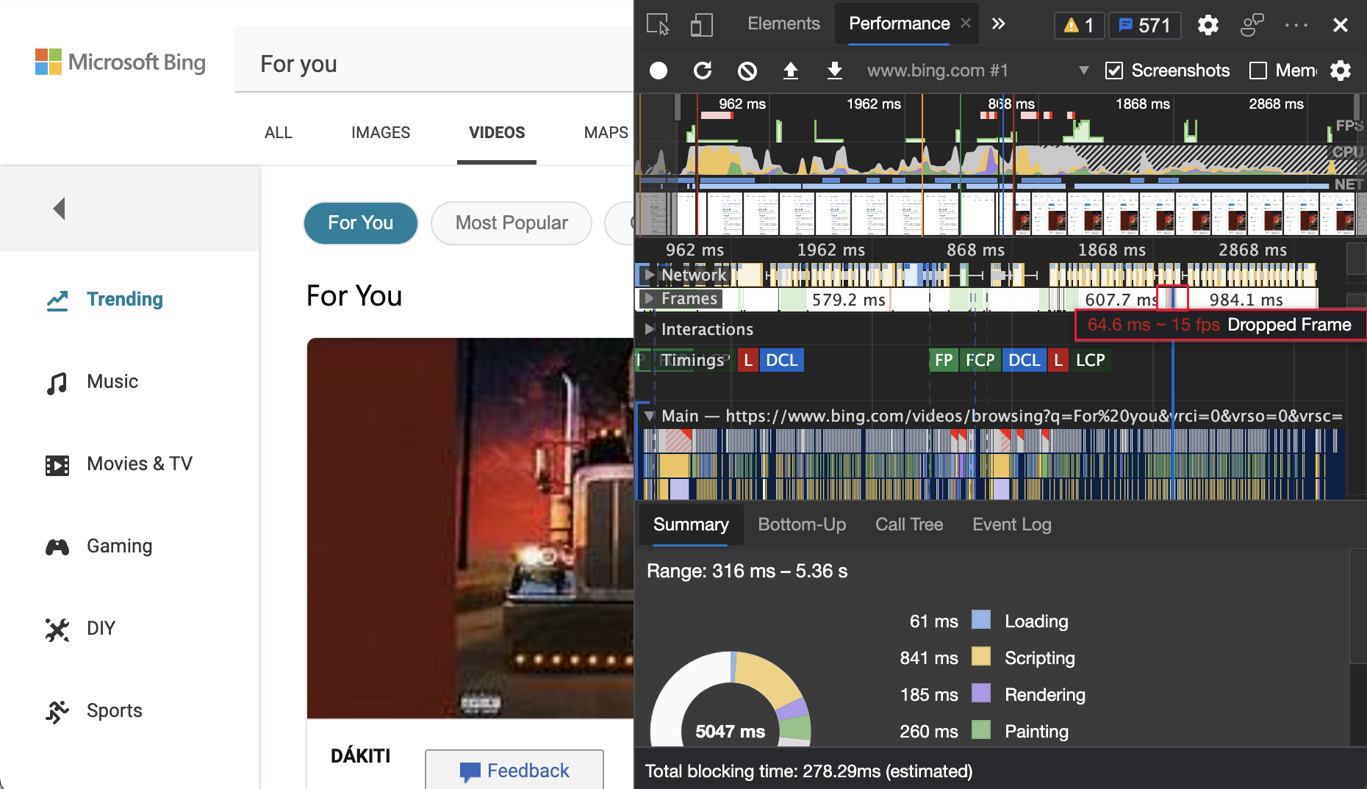
Task: Select the 984.1 ms frame
Action: 1246,300
